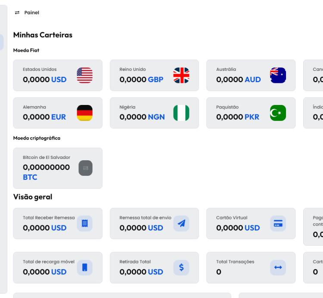323x298 pixels.
Task: Click the United States flag icon
Action: click(84, 75)
